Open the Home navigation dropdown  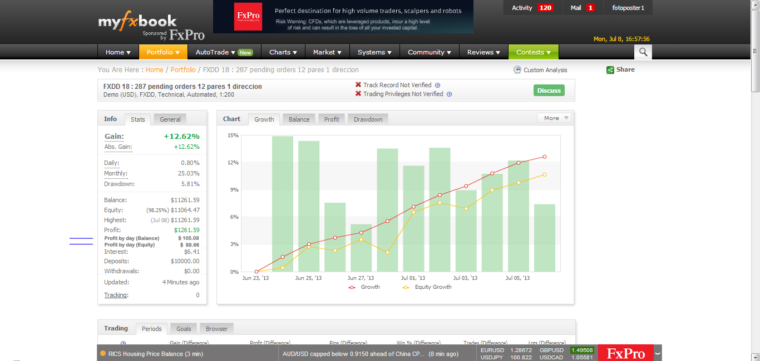click(118, 52)
